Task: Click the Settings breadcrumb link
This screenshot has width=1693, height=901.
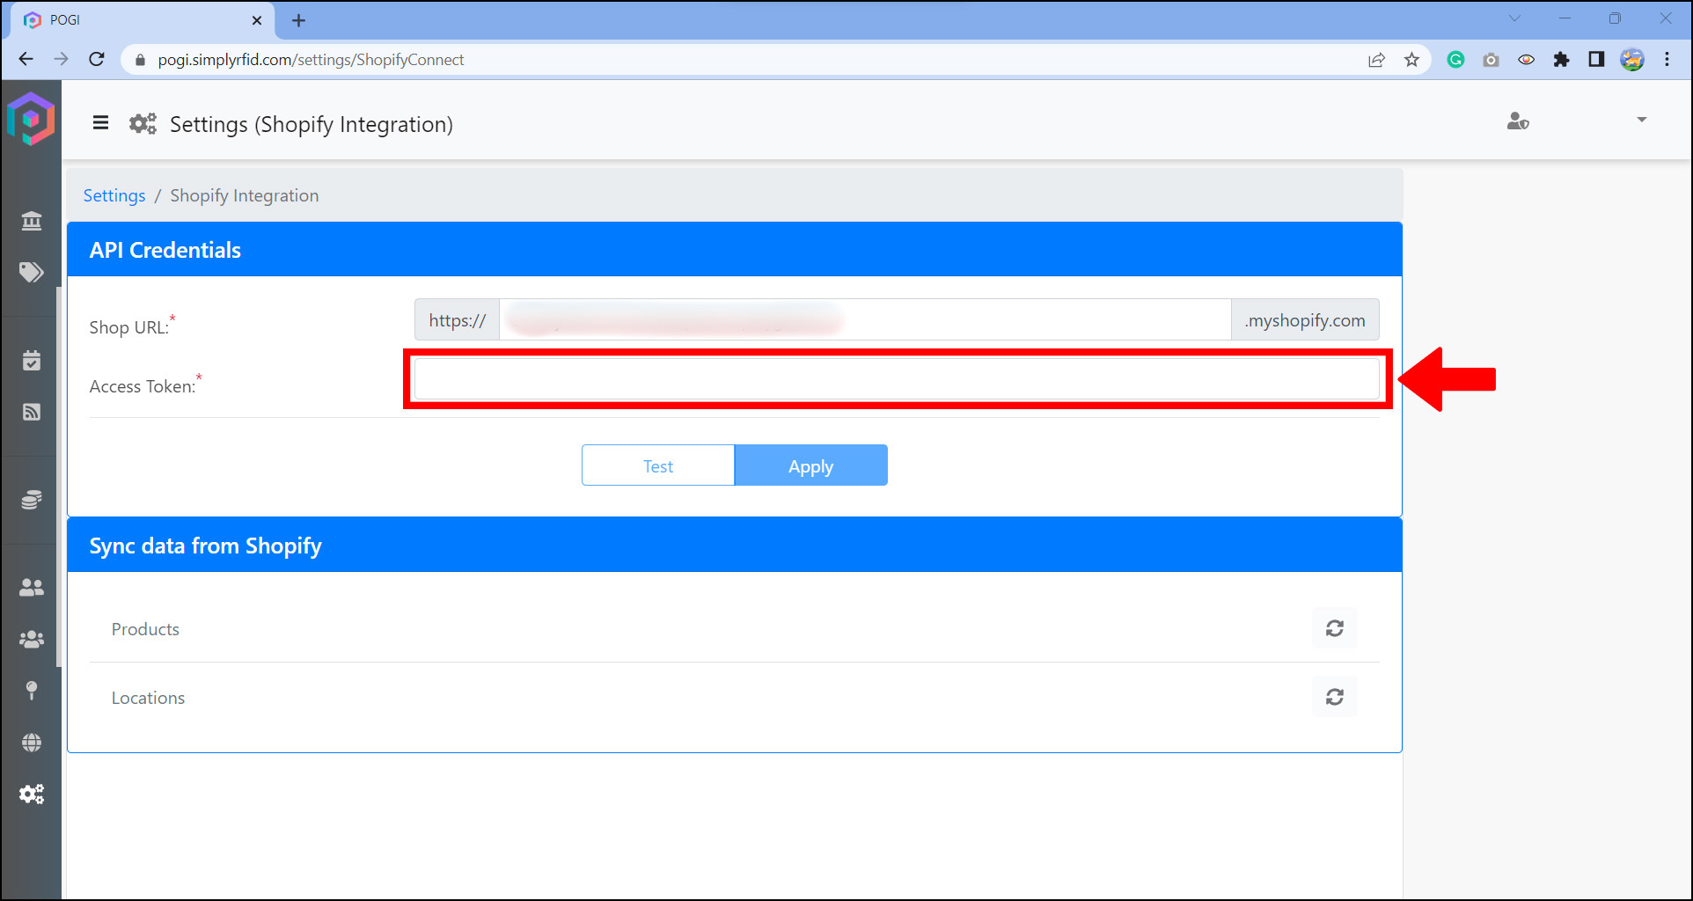Action: 114,195
